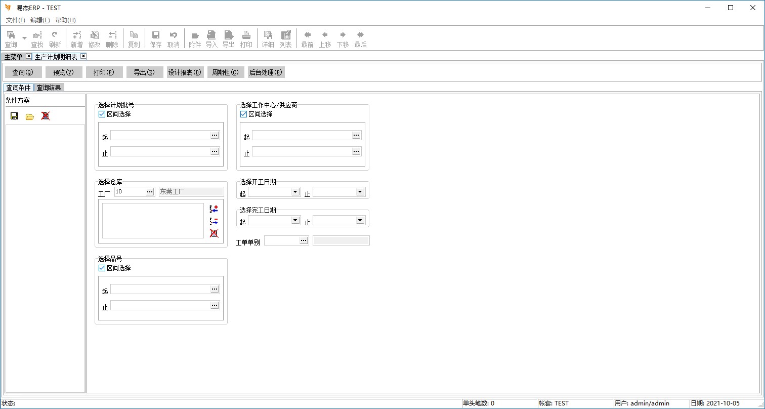Click the 查询(Q) button
Image resolution: width=765 pixels, height=409 pixels.
click(23, 72)
